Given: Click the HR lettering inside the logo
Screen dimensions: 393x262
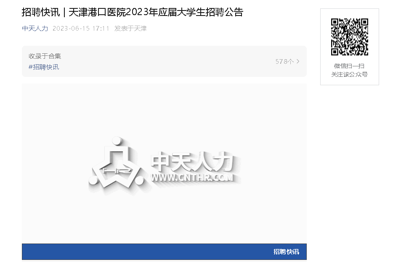Looking at the screenshot, I should click(117, 171).
